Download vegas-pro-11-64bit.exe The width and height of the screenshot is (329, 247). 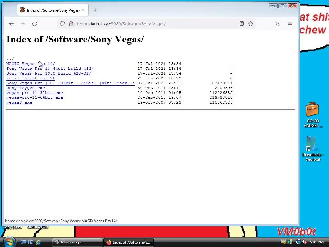tap(35, 97)
